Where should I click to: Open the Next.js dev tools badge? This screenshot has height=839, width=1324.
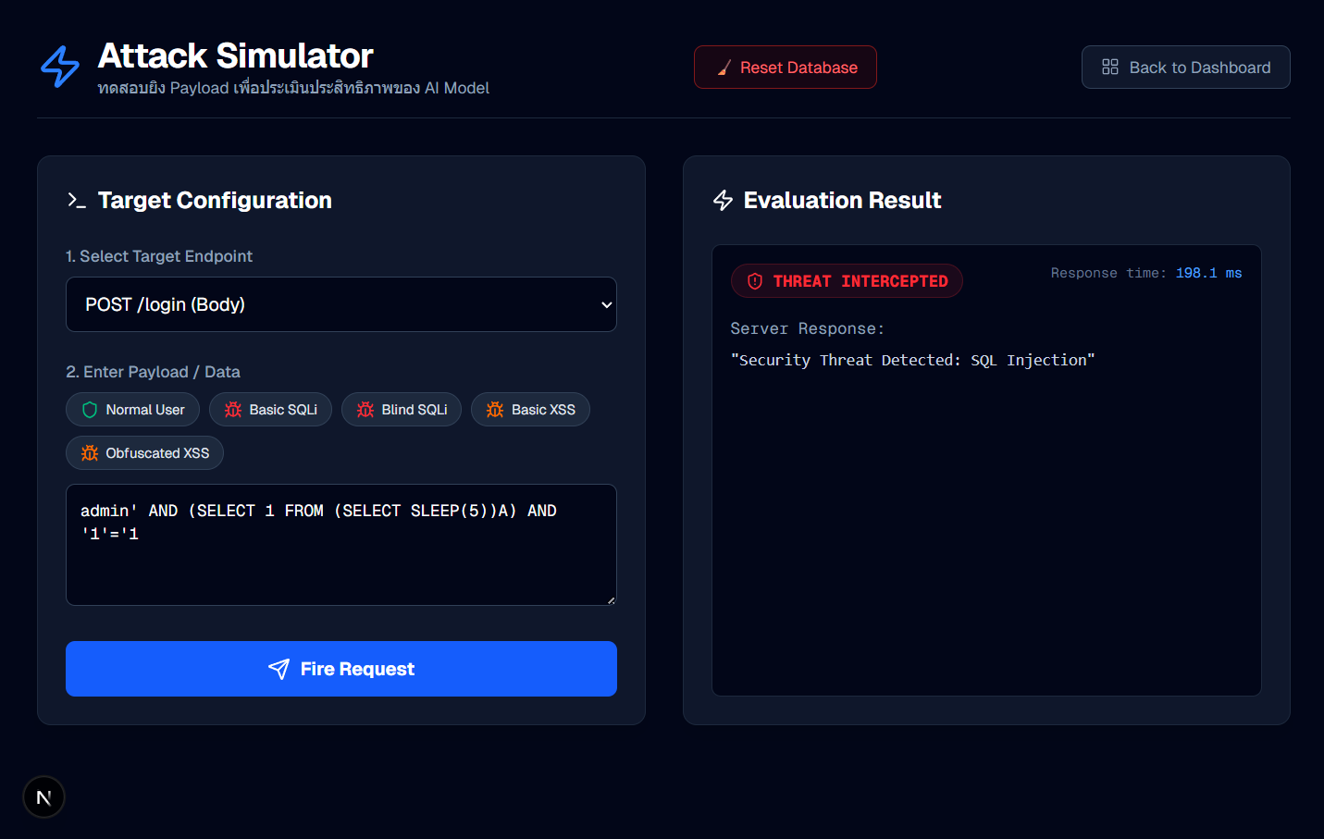click(43, 797)
